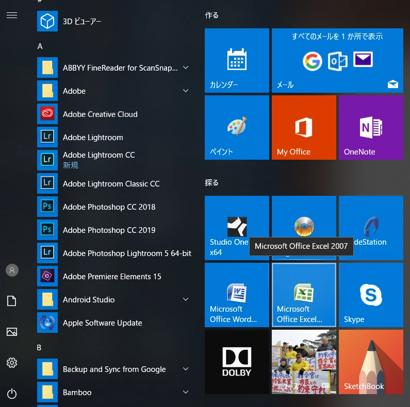Open the My Office tile

(x=304, y=127)
